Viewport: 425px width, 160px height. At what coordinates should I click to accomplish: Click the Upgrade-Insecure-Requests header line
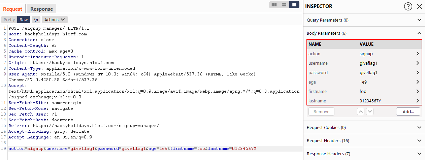[46, 57]
